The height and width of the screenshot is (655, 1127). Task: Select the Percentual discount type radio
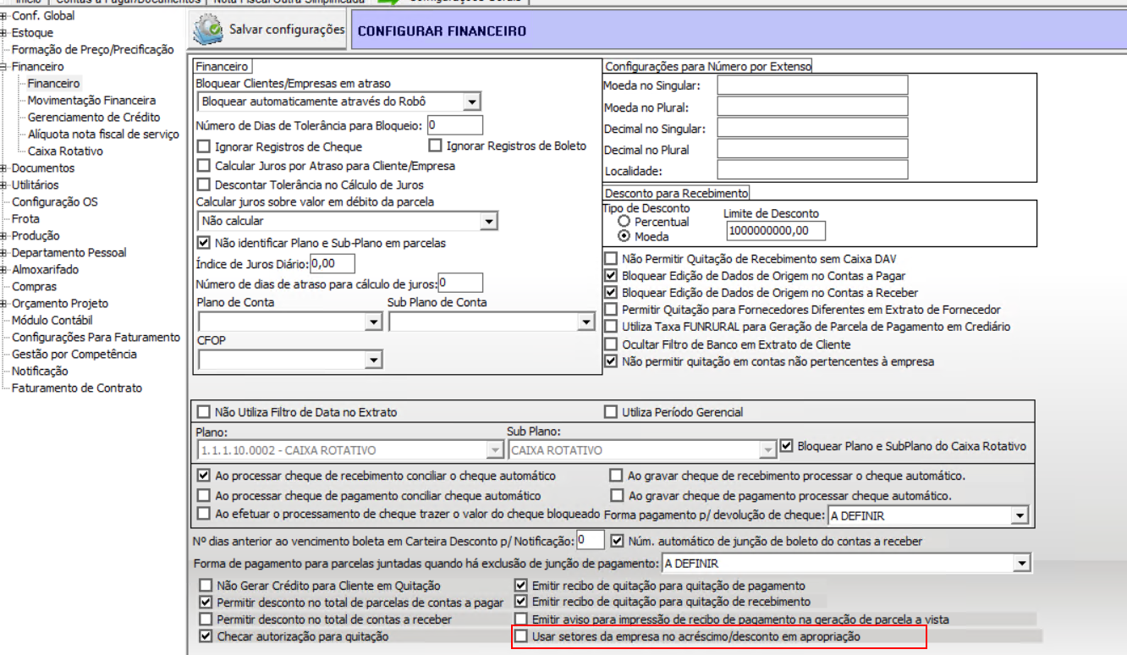coord(625,222)
